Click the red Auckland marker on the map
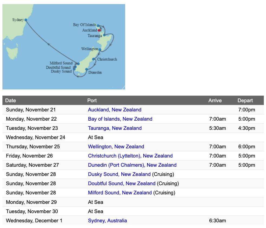Viewport: 266px width, 228px height. point(99,30)
